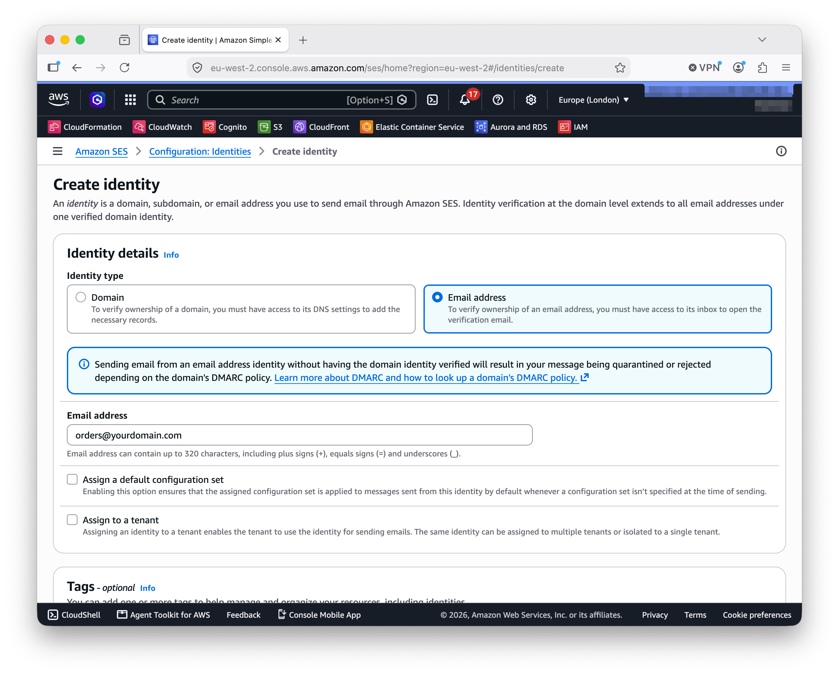Open the info panel circle icon
This screenshot has height=675, width=839.
coord(781,151)
